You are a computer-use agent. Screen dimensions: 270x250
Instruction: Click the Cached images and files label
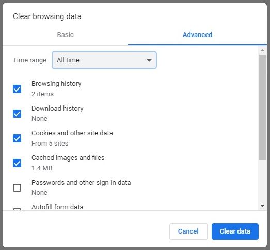(x=68, y=158)
